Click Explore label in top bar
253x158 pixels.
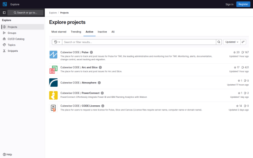point(15,4)
